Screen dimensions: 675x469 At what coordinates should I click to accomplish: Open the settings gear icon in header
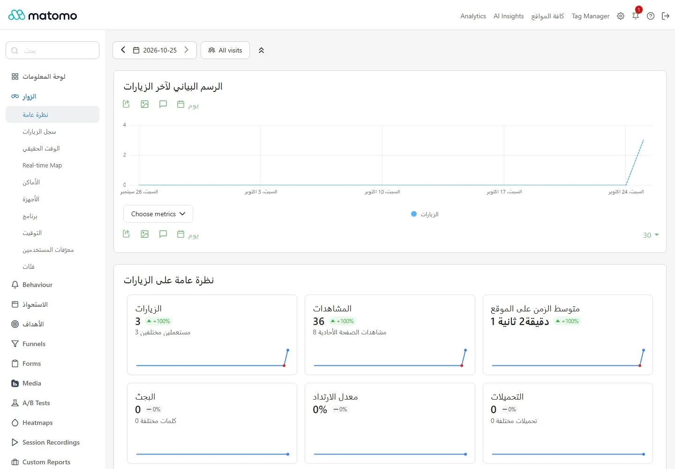point(621,16)
